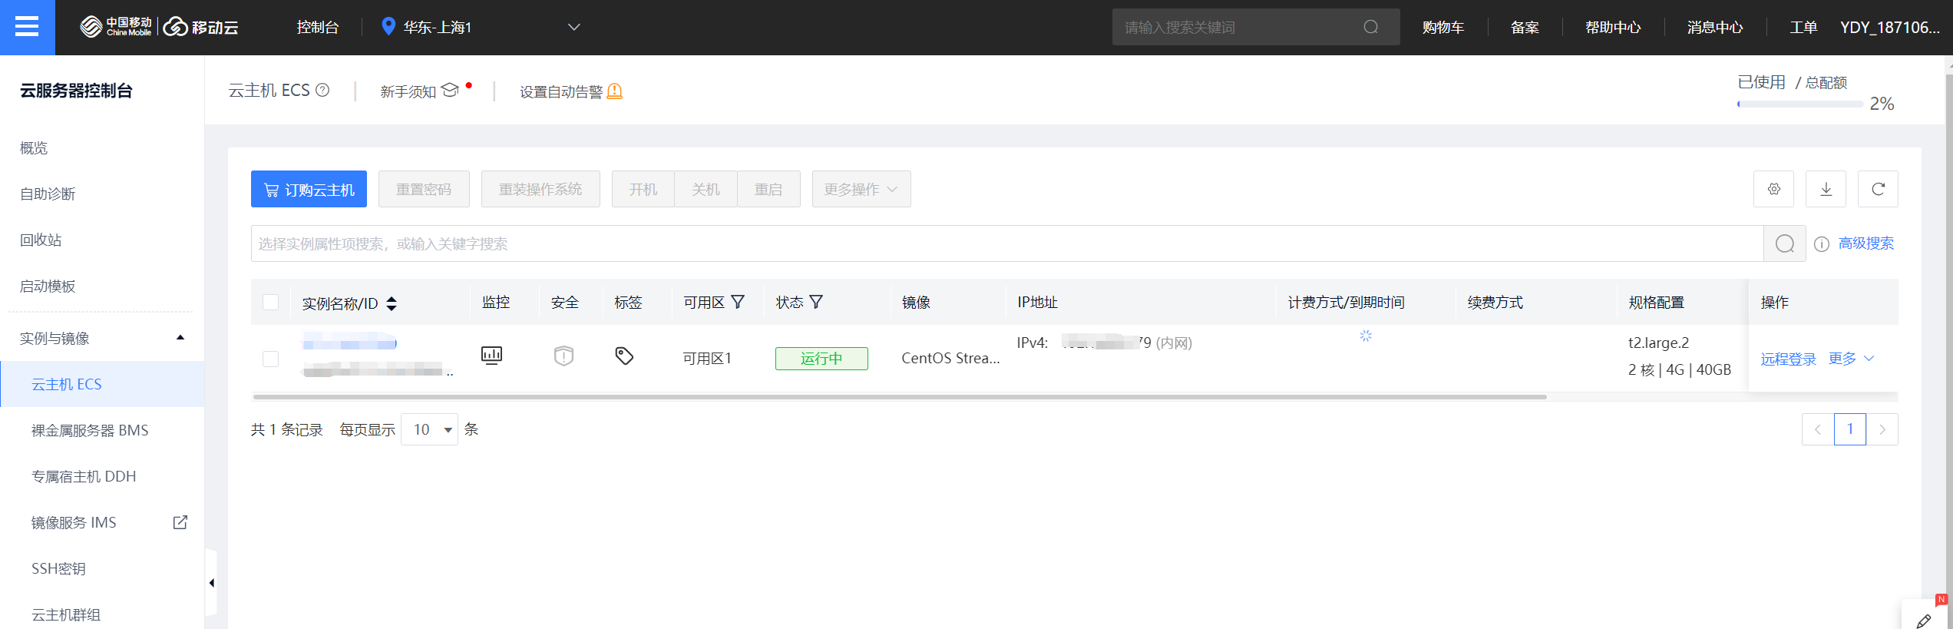Open 专属宿主机 DDH in sidebar
1953x629 pixels.
[x=84, y=476]
